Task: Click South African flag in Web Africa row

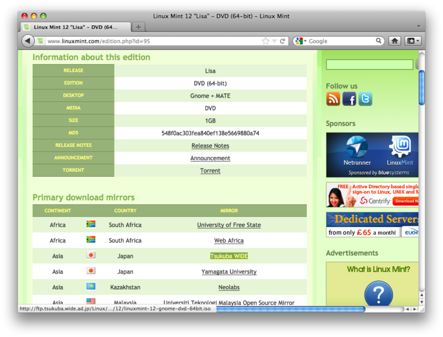Action: [91, 239]
